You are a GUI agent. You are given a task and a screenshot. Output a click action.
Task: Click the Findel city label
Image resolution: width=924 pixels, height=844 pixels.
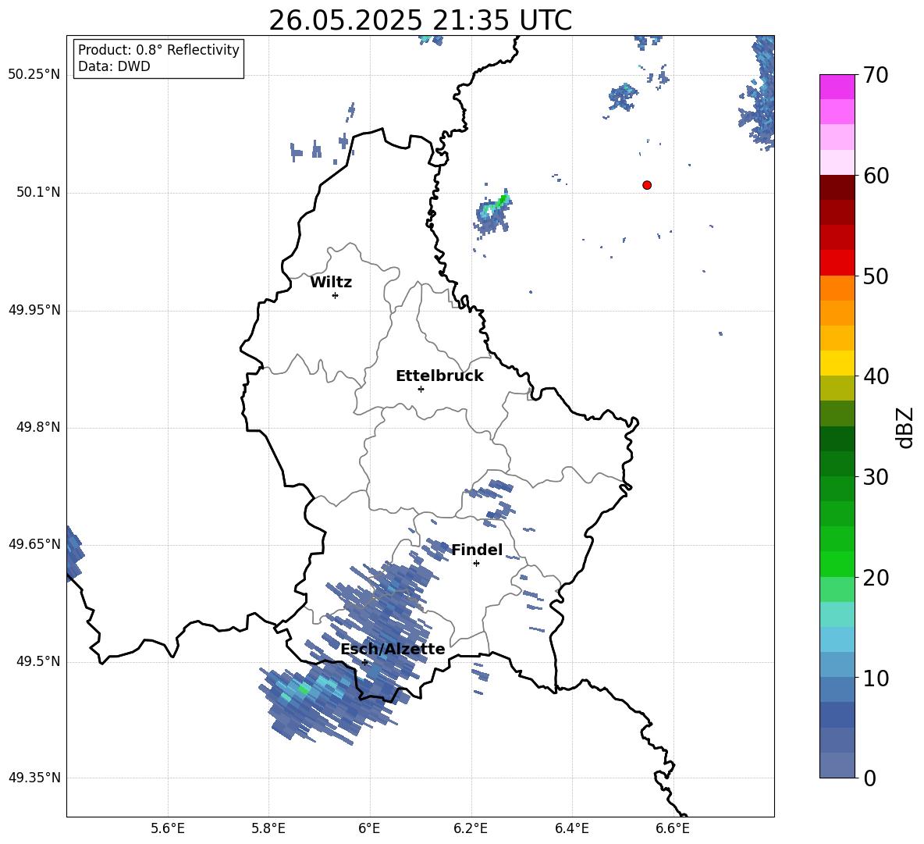(477, 550)
